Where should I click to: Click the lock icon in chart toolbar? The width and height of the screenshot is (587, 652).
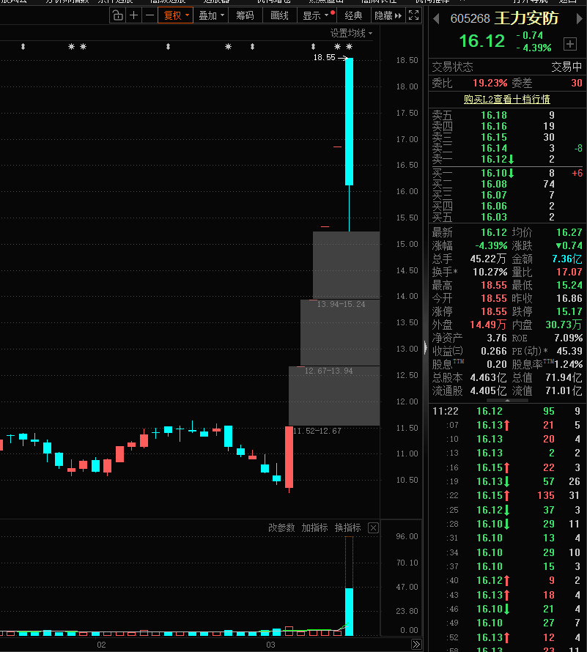(x=118, y=15)
